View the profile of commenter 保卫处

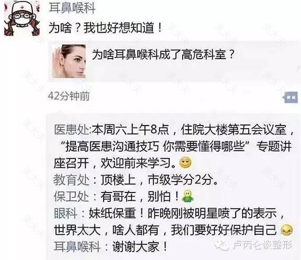[x=71, y=197]
